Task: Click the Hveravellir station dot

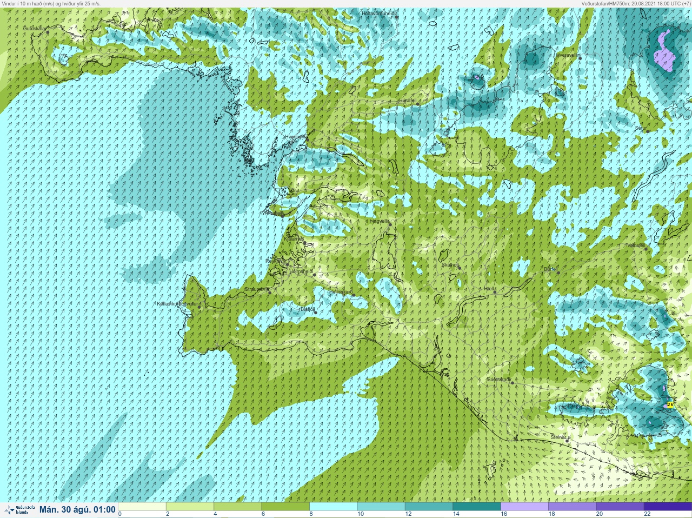Action: [x=580, y=58]
